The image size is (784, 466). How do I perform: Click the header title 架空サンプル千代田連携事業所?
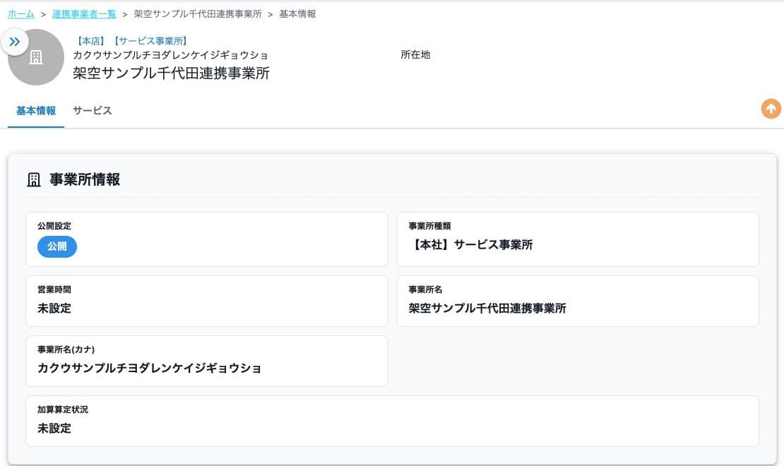click(x=172, y=73)
